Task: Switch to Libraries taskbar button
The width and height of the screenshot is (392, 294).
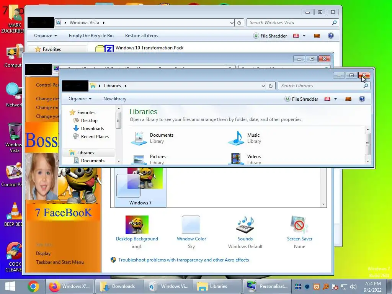Action: [x=217, y=286]
